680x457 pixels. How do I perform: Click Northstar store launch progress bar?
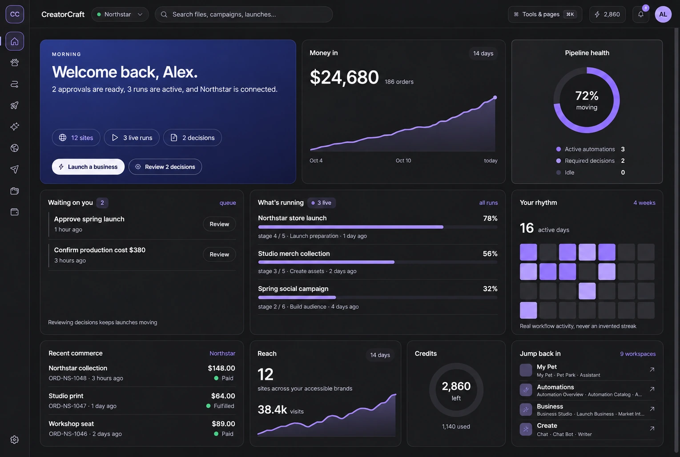378,227
